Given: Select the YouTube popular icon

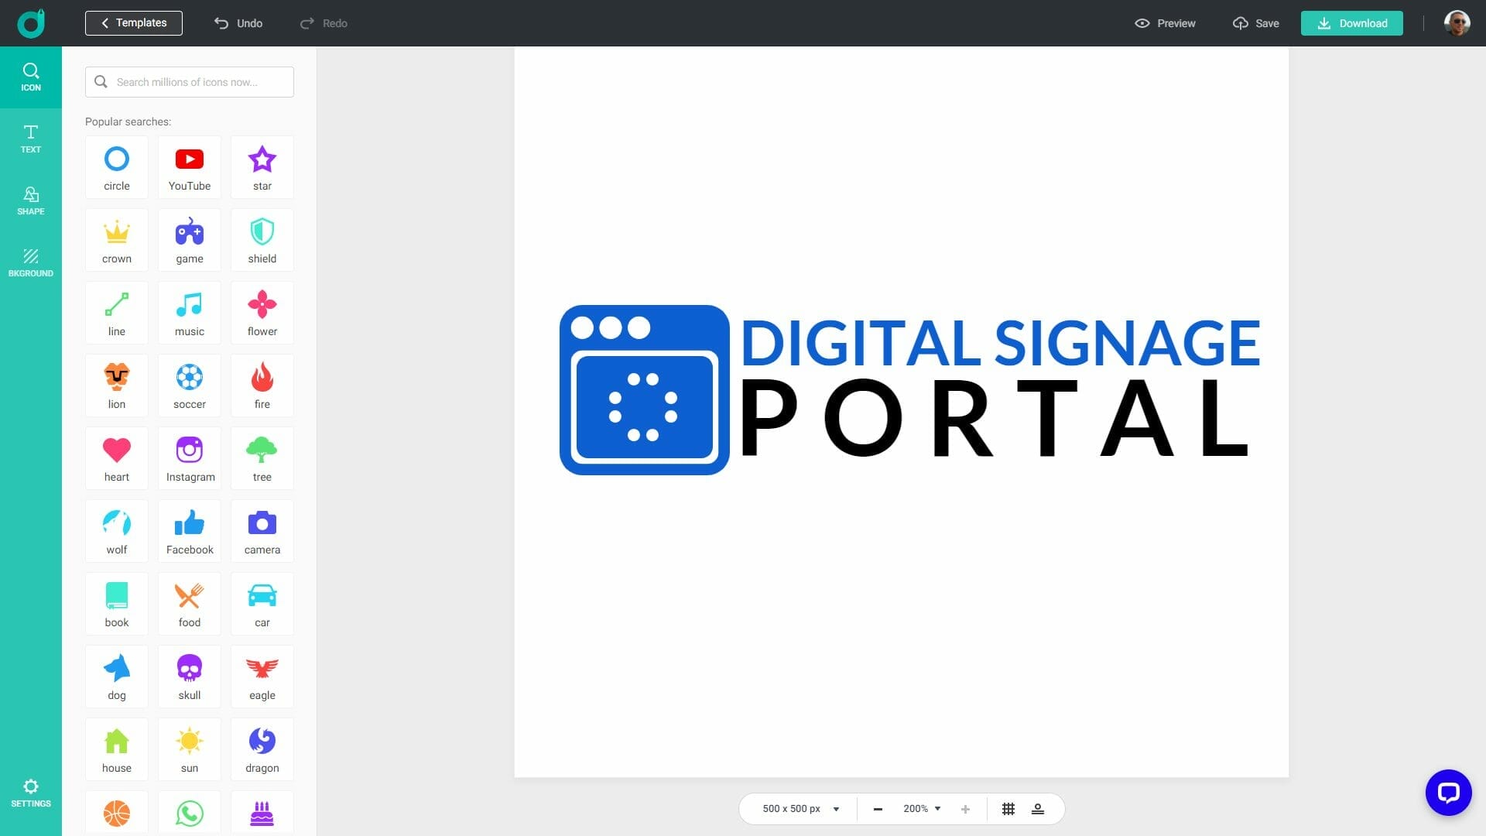Looking at the screenshot, I should coord(190,167).
